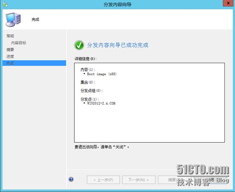Click the 内容(1) line in details
The width and height of the screenshot is (235, 192).
88,70
